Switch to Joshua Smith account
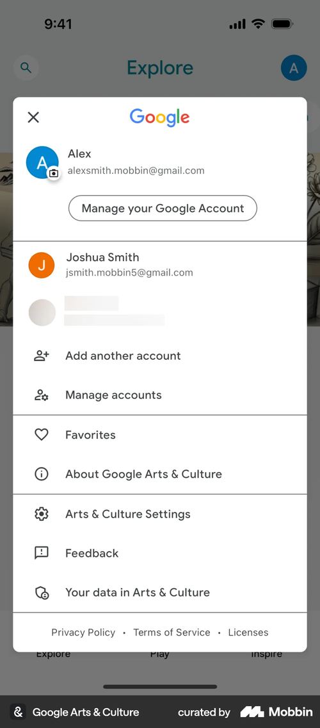The image size is (320, 728). (x=160, y=265)
